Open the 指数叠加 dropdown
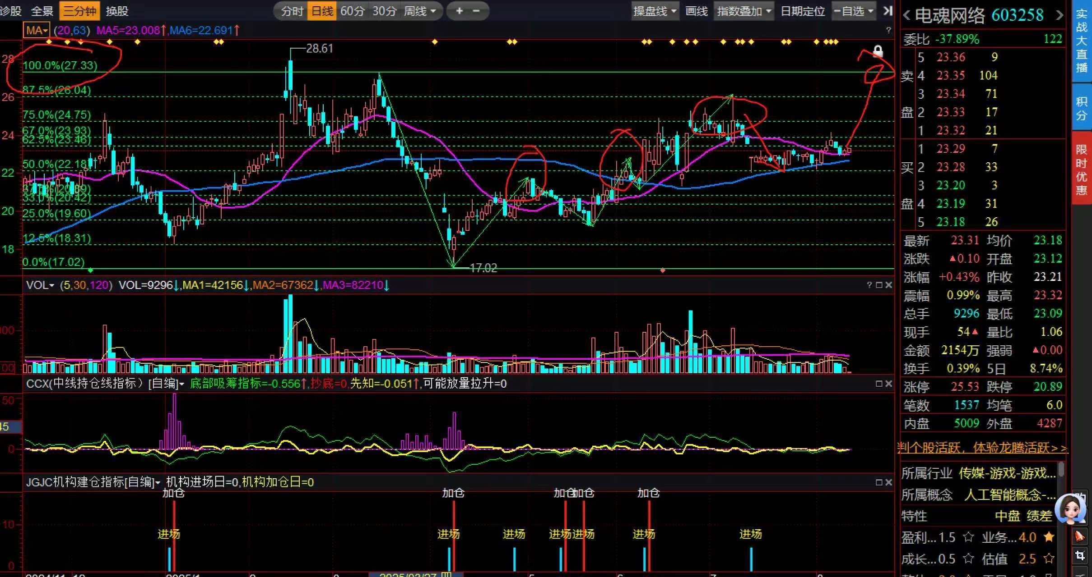Screen dimensions: 1092x577 743,11
